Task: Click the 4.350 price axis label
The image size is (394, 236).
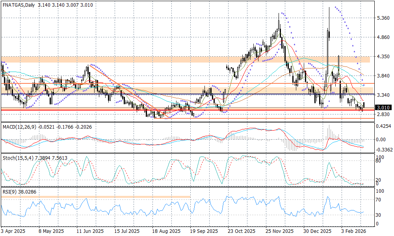Action: 383,57
